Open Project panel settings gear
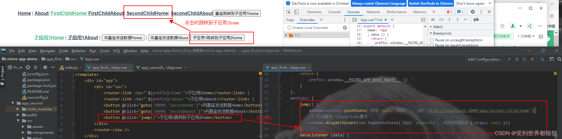This screenshot has width=562, height=139. point(45,67)
